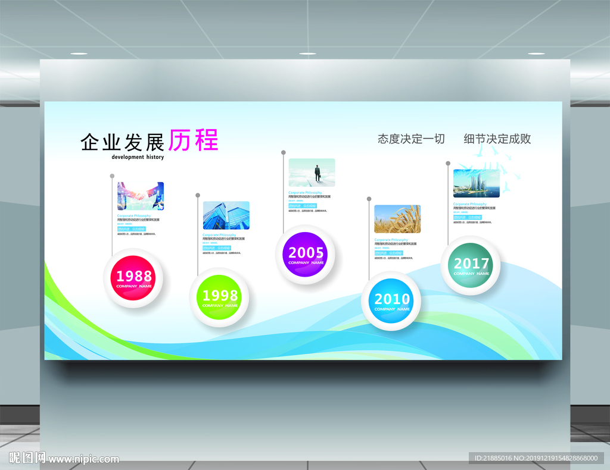Viewport: 610px width, 470px height.
Task: Select the handshake photo above 1988
Action: point(141,196)
